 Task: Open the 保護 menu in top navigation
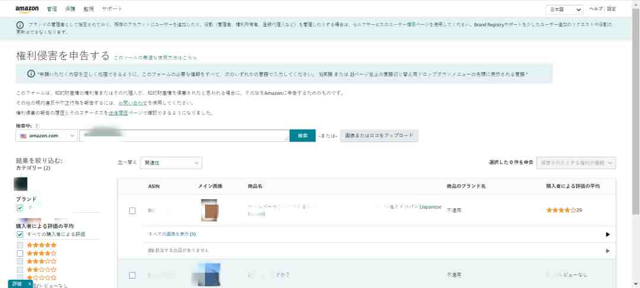[70, 9]
